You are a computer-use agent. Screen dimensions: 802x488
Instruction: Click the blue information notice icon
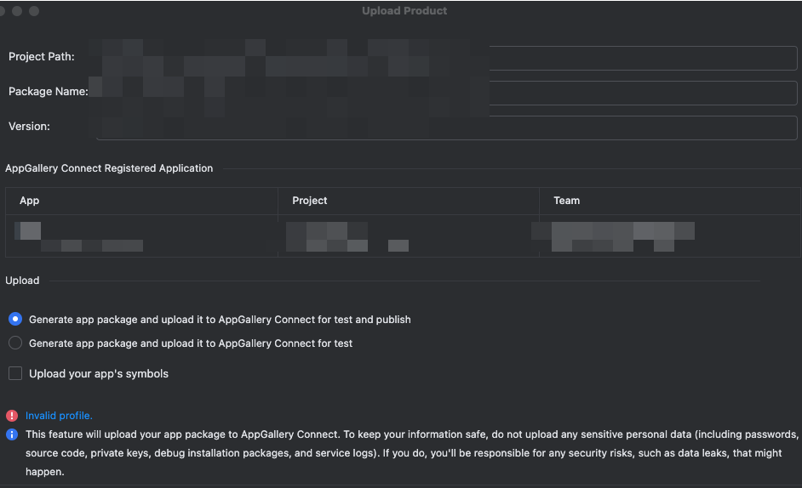point(12,434)
